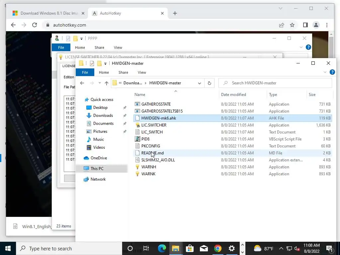Open Documents in navigation pane
340x255 pixels.
click(103, 124)
